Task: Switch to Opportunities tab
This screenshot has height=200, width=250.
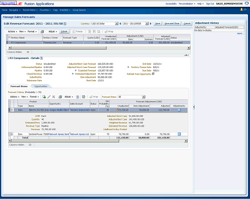Action: pyautogui.click(x=41, y=86)
